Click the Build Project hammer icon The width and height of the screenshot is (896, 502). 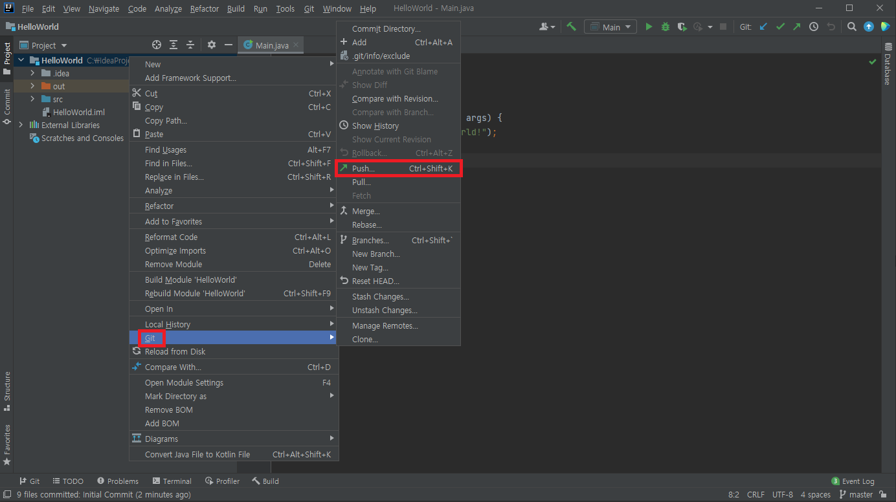coord(571,27)
